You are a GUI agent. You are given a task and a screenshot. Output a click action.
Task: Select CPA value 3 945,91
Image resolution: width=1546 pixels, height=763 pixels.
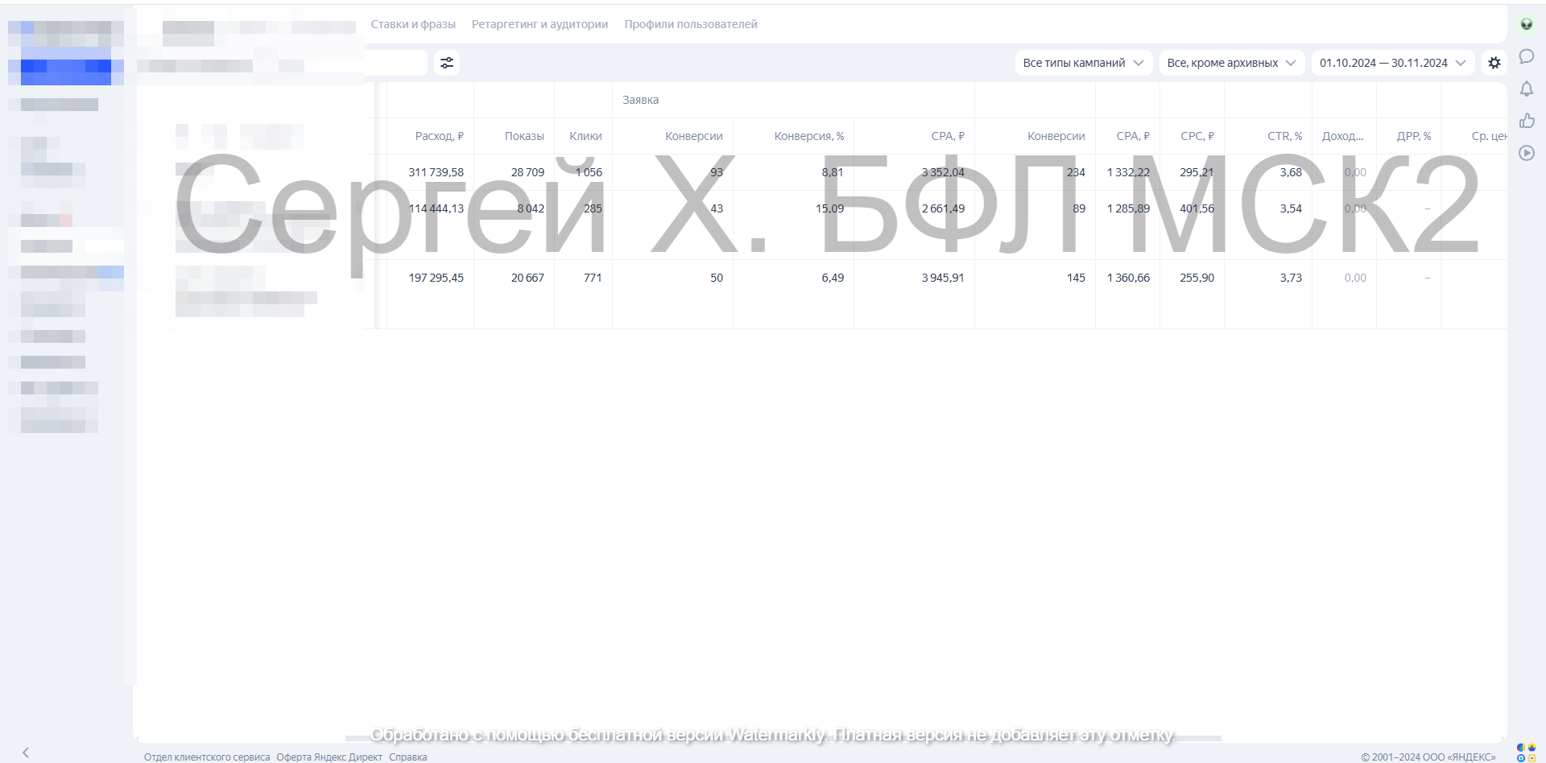[x=943, y=278]
